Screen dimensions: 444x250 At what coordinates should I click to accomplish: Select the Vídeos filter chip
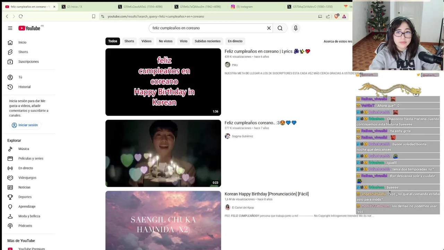click(x=146, y=41)
